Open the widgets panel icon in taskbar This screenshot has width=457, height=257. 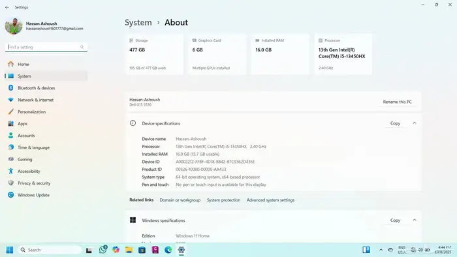pyautogui.click(x=366, y=250)
